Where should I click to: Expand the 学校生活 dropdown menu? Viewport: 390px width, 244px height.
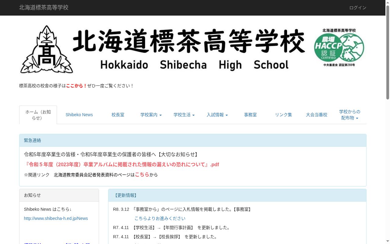(x=184, y=115)
